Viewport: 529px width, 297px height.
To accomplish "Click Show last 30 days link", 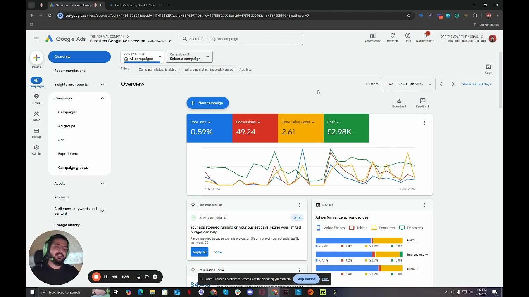I will point(477,84).
